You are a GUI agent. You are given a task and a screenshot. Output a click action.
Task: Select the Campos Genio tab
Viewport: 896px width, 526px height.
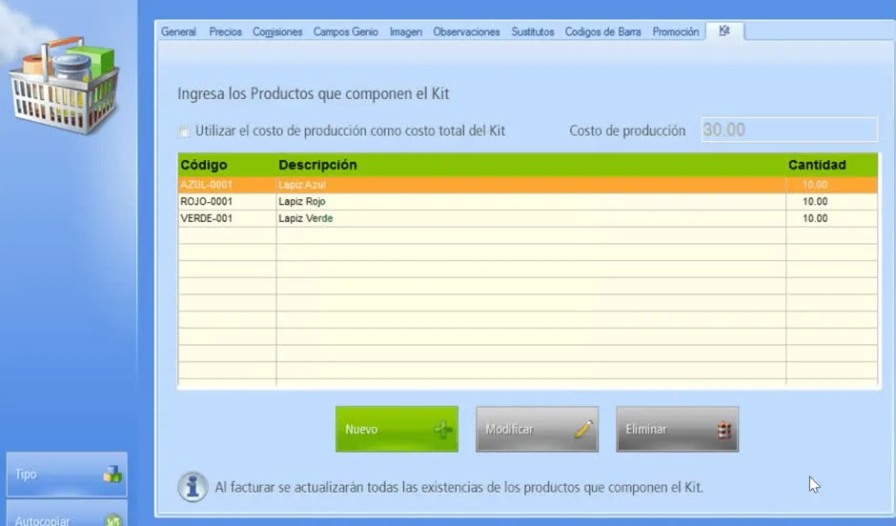[x=346, y=32]
